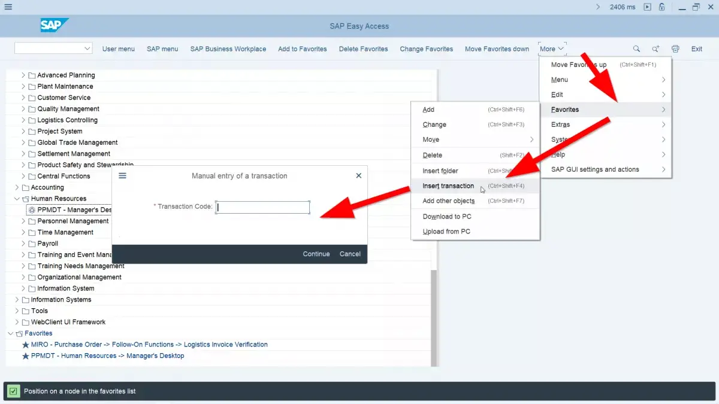
Task: Collapse the Favorites tree node
Action: click(10, 333)
